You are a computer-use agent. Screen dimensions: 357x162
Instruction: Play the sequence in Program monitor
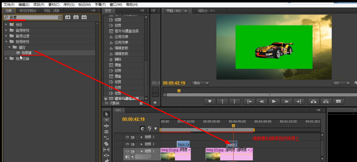[x=274, y=101]
